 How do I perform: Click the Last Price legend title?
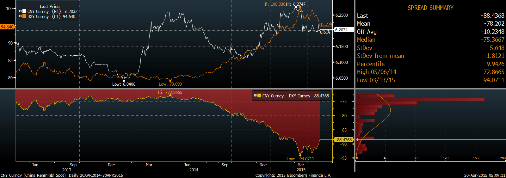click(x=49, y=6)
